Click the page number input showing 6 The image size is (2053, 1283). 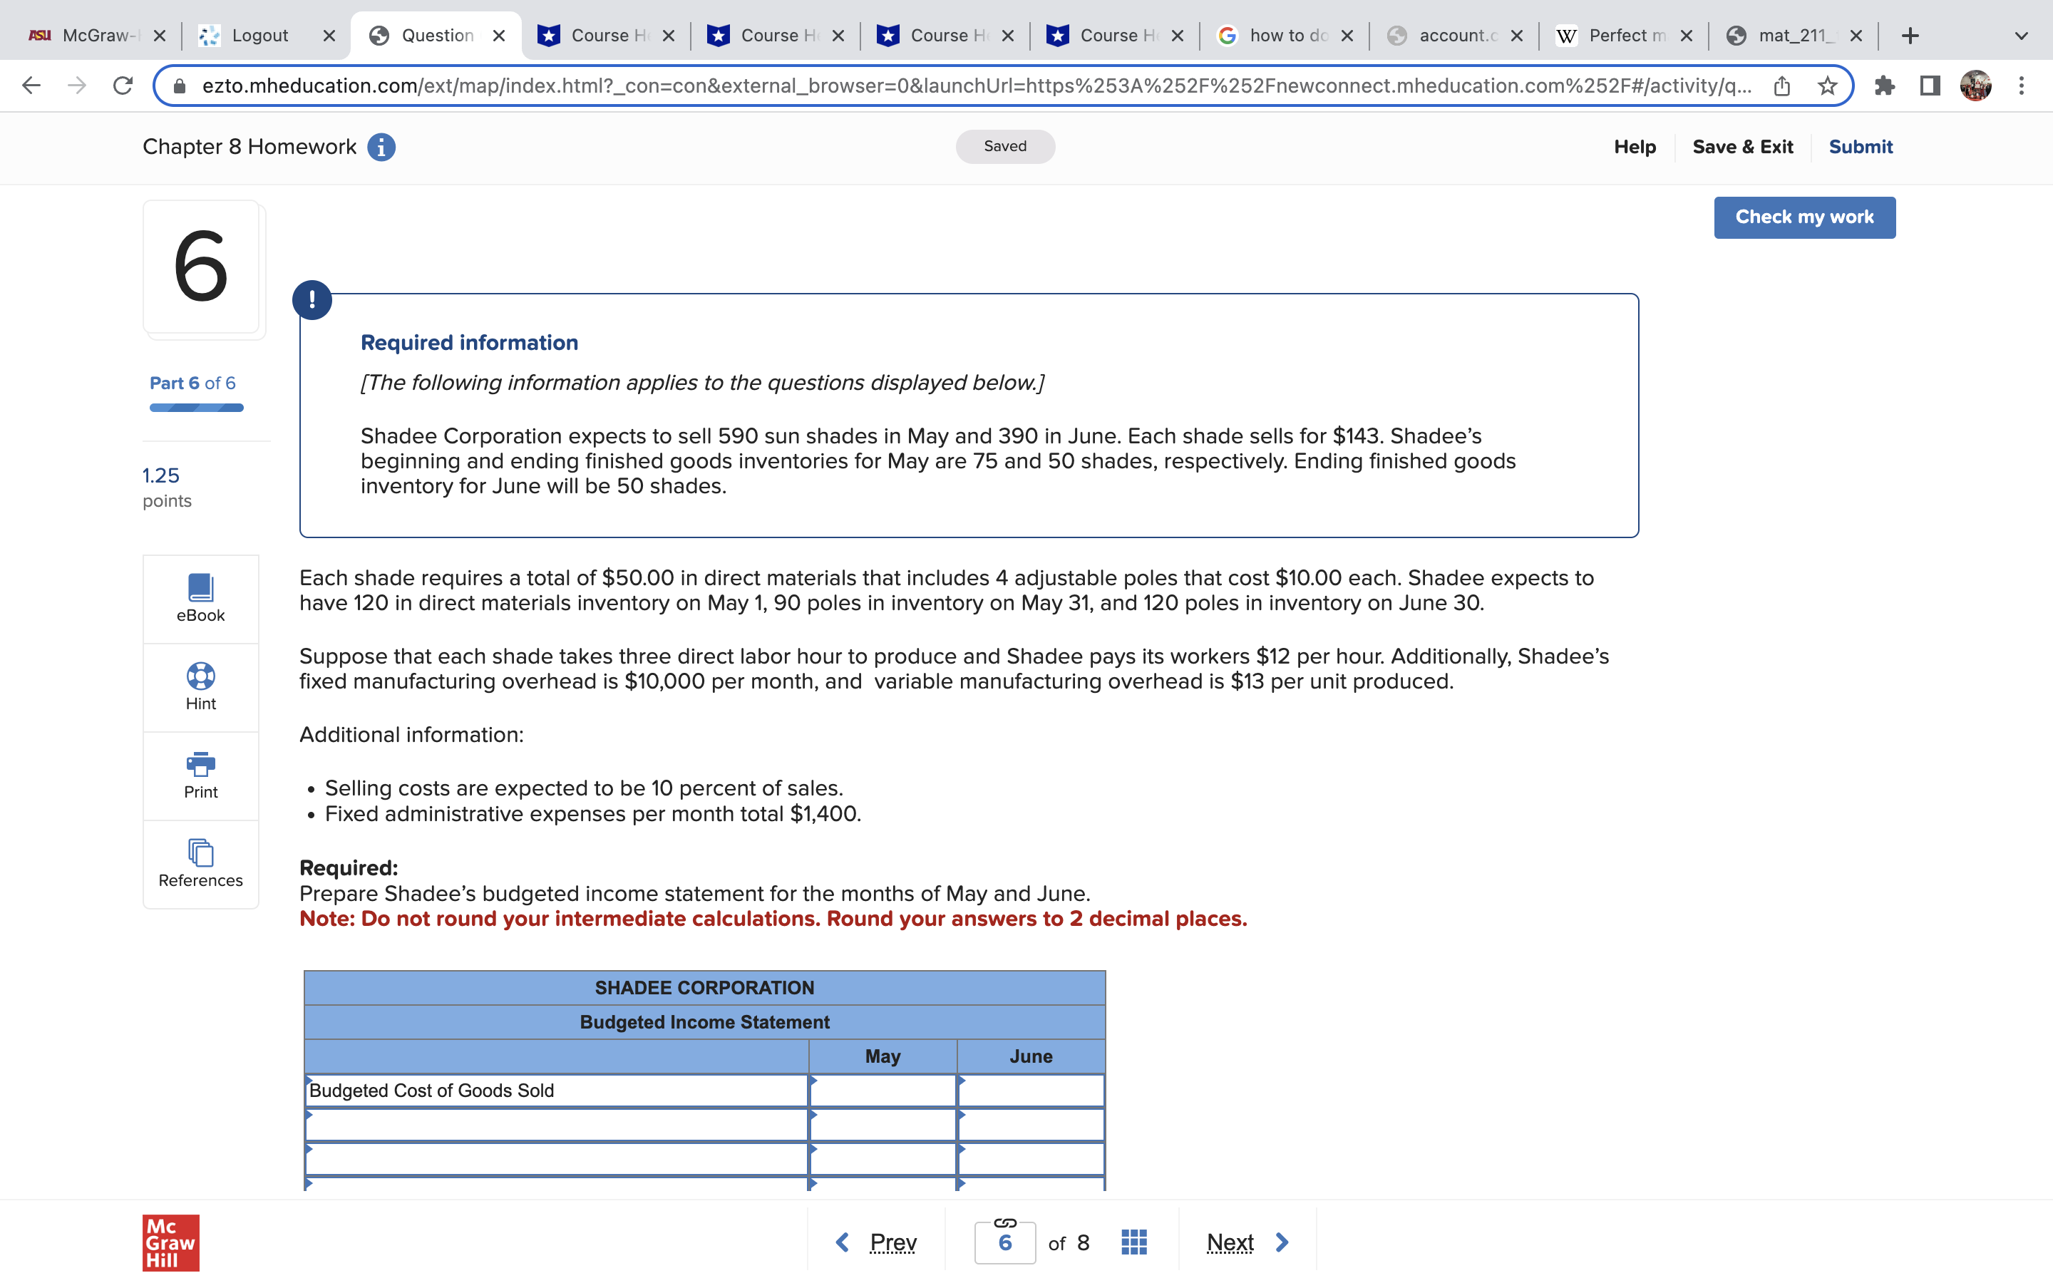[1006, 1242]
